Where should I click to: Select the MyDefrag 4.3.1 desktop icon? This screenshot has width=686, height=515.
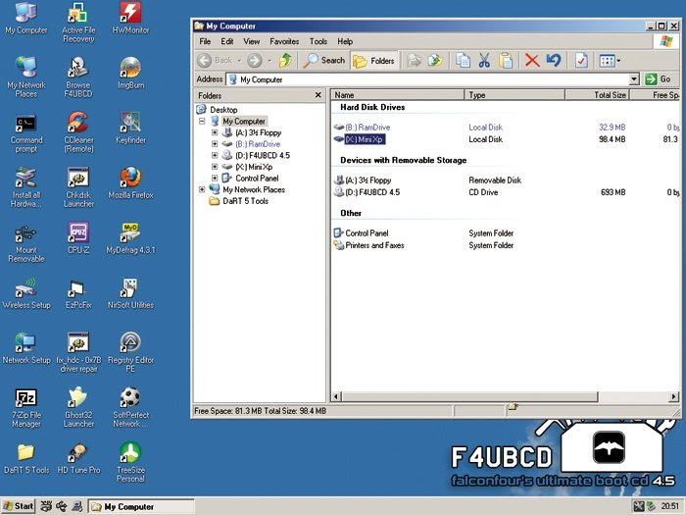click(130, 238)
